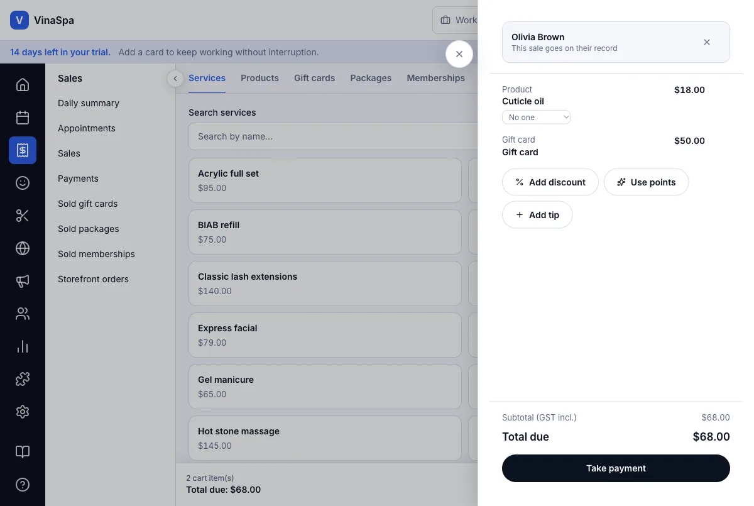Open the bar chart Reports icon

point(23,346)
